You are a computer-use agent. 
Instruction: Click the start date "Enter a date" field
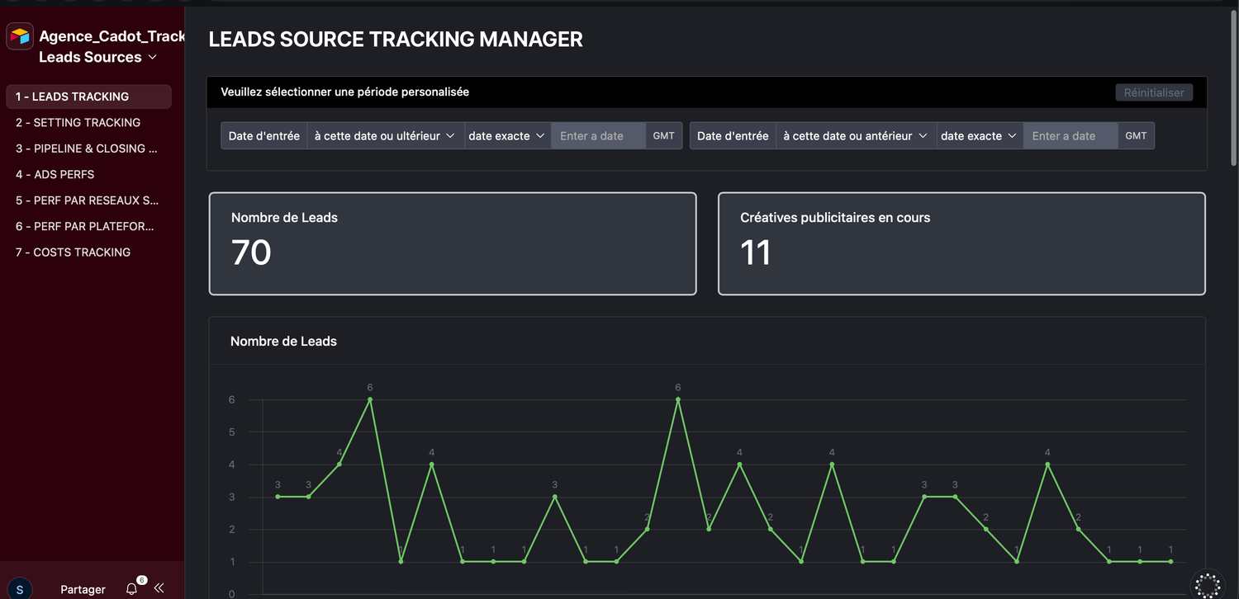(x=597, y=136)
